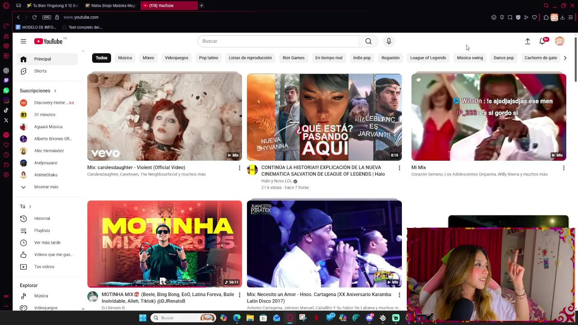Open Historial in the sidebar
578x325 pixels.
[x=47, y=218]
